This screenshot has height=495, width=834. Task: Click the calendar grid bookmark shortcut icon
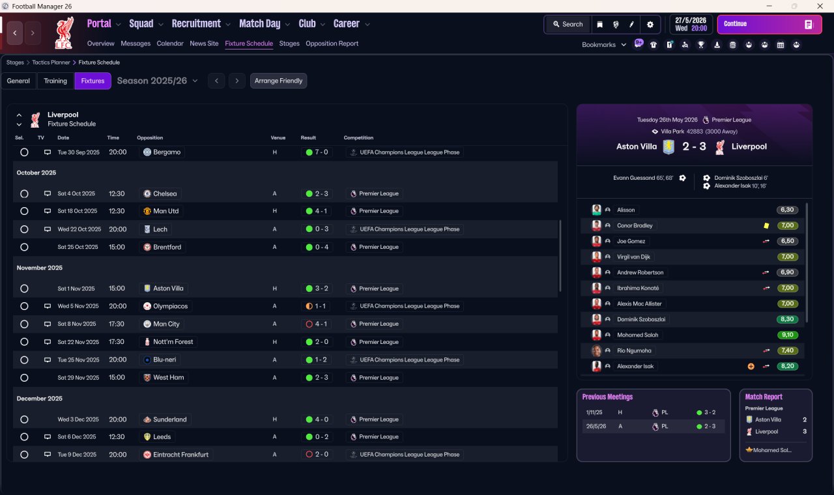[780, 45]
